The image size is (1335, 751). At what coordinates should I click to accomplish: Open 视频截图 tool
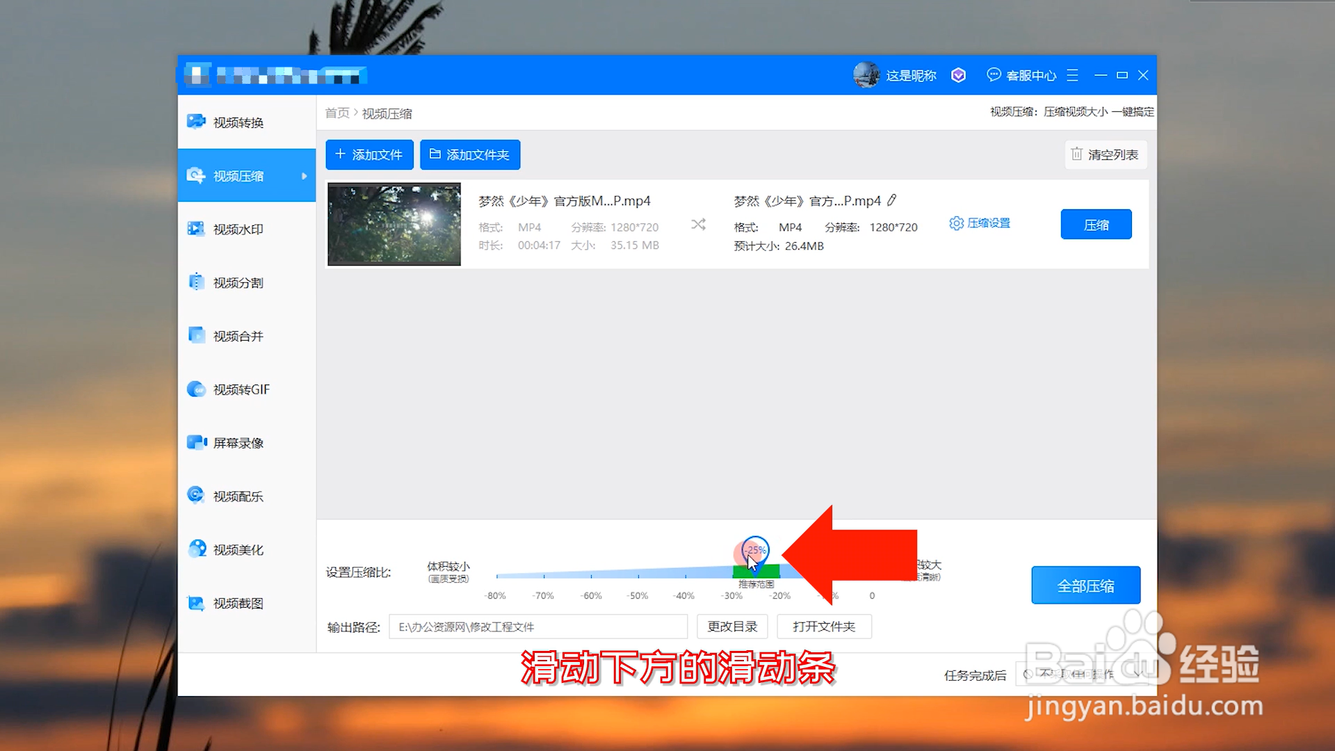(238, 604)
